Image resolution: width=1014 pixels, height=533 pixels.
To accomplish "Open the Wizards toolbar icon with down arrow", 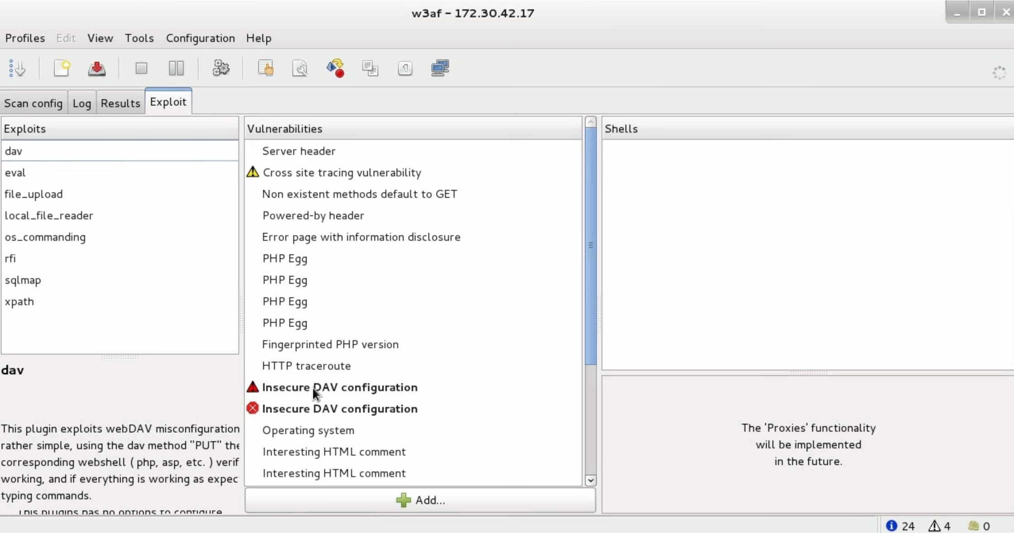I will 17,69.
